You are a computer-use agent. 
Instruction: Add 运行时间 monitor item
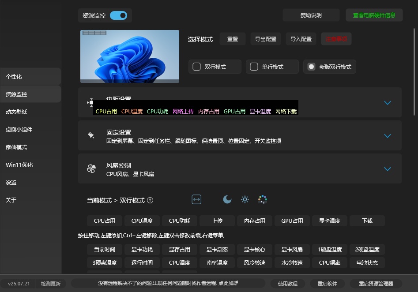click(142, 263)
